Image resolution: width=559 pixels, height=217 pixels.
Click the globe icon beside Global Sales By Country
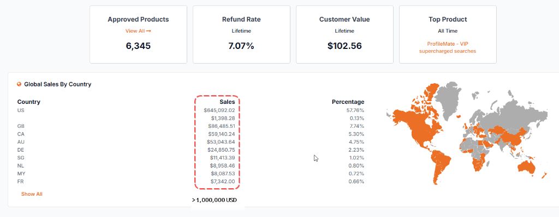(x=19, y=84)
